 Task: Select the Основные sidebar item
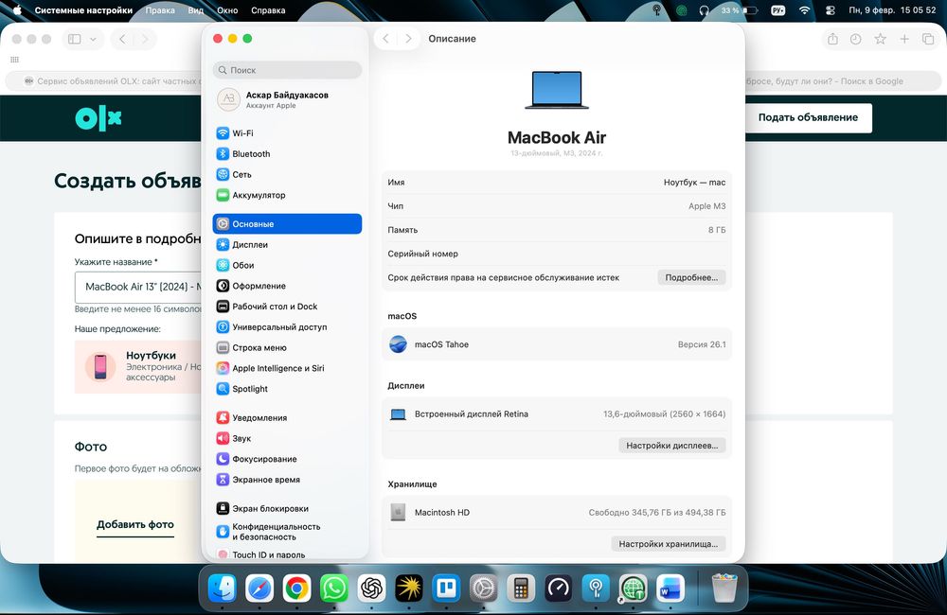click(x=288, y=224)
